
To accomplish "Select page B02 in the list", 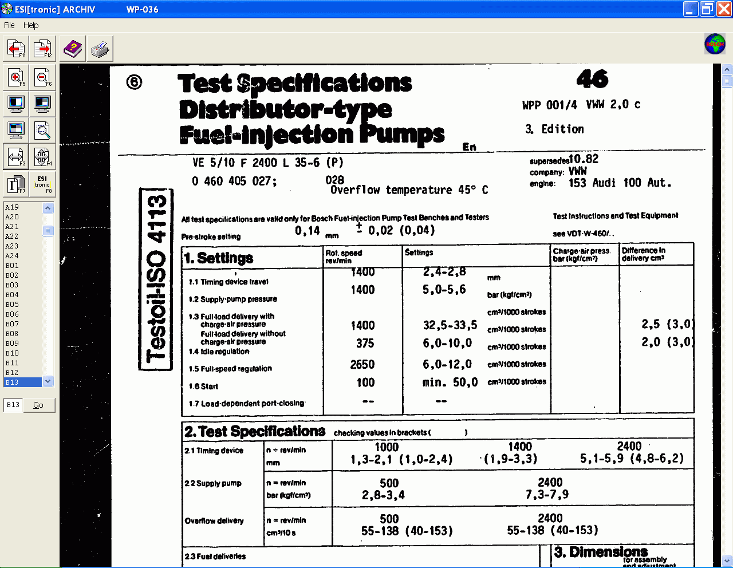I will click(x=23, y=275).
